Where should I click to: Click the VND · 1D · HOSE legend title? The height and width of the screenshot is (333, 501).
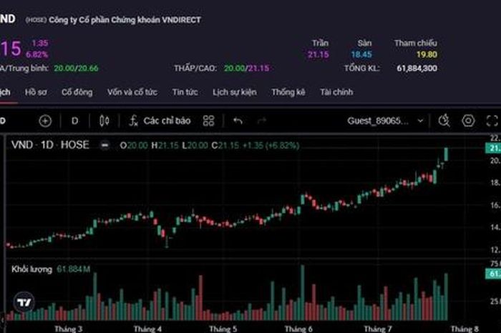[50, 145]
